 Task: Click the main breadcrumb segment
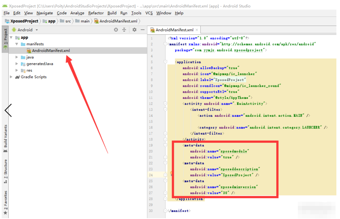(x=85, y=21)
